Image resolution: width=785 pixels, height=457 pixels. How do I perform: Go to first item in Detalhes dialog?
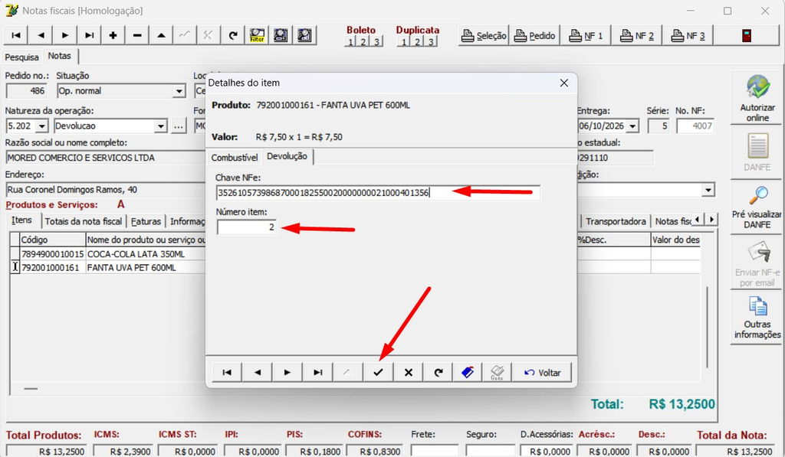pos(227,373)
